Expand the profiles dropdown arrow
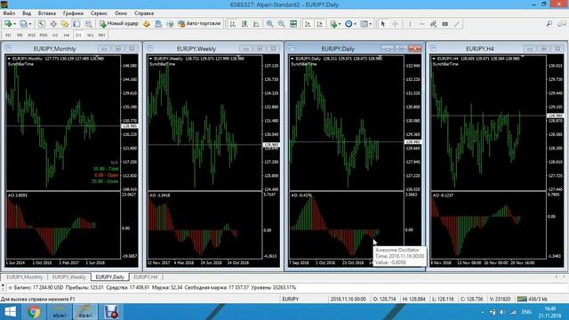The height and width of the screenshot is (320, 569). (30, 24)
